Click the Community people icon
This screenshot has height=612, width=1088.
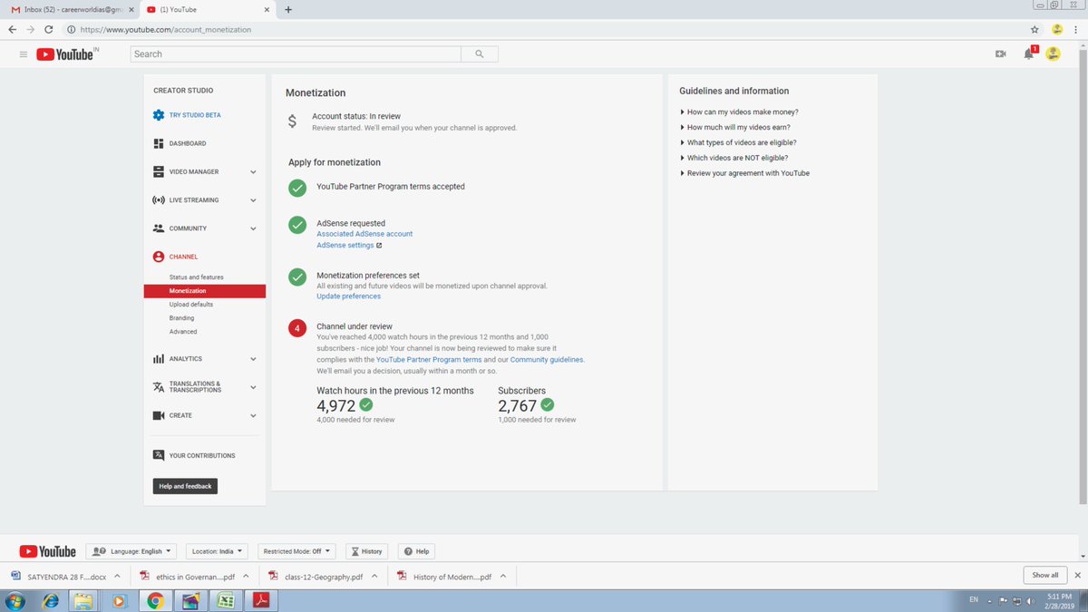[159, 228]
